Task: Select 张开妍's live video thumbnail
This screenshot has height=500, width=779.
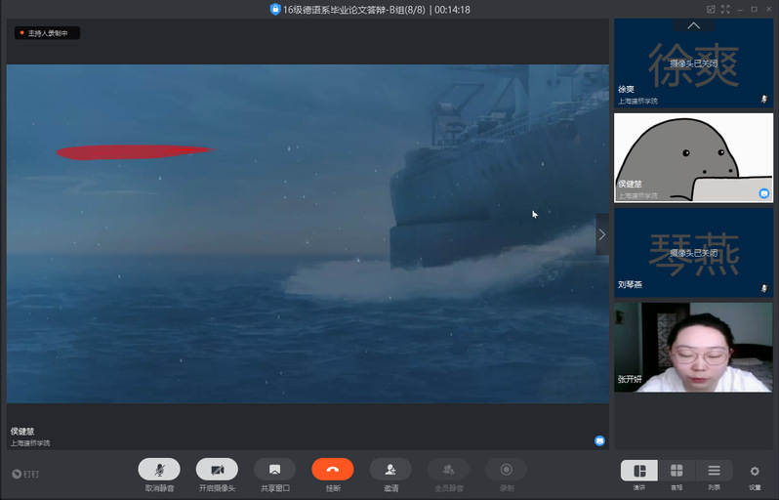Action: [x=692, y=348]
